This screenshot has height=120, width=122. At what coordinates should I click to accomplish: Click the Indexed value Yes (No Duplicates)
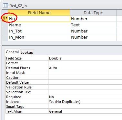(85, 102)
